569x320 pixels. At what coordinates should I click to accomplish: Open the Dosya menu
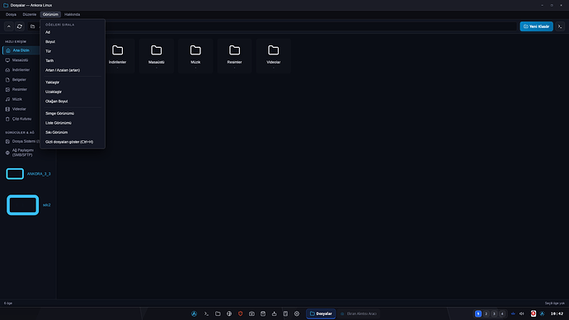pyautogui.click(x=11, y=15)
